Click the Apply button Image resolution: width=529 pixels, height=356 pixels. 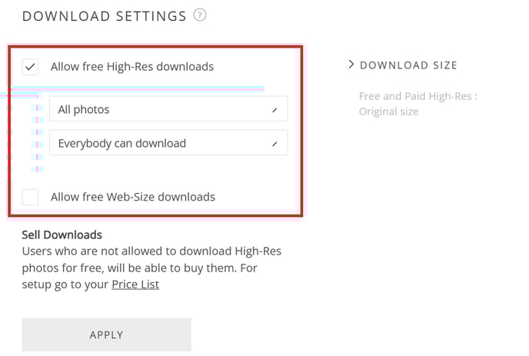tap(107, 334)
